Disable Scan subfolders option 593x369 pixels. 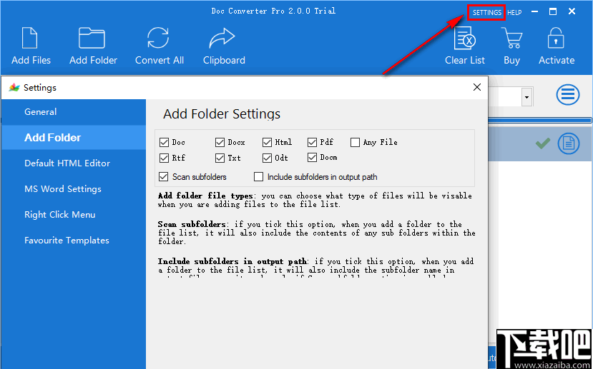(164, 176)
